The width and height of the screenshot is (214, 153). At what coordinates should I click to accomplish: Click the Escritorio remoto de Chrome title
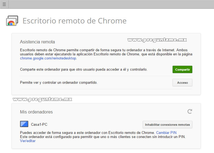pos(75,21)
